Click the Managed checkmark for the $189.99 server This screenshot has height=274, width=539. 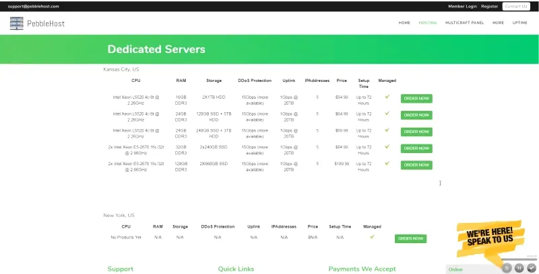pyautogui.click(x=387, y=163)
